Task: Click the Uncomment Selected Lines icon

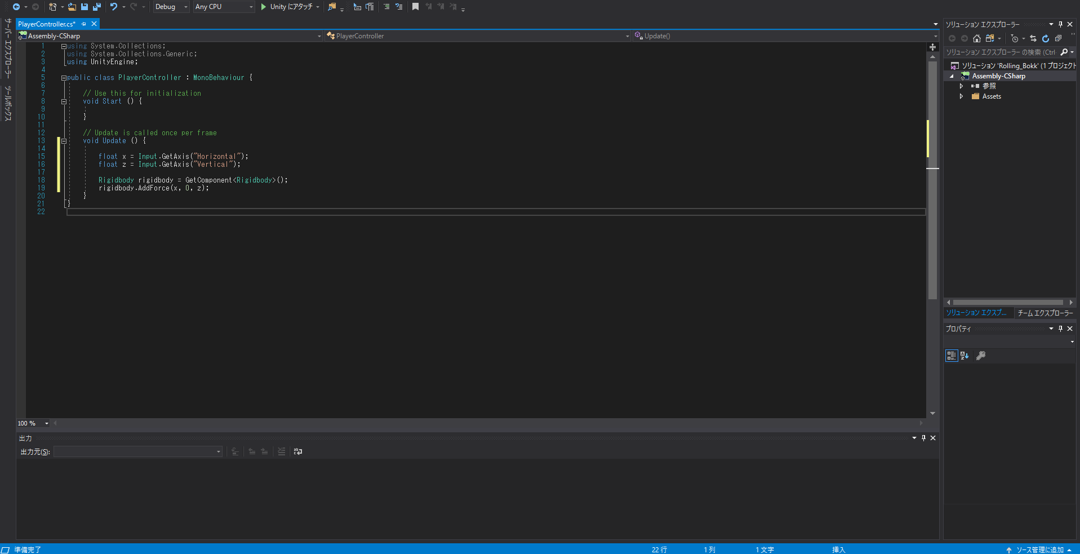Action: [x=399, y=7]
